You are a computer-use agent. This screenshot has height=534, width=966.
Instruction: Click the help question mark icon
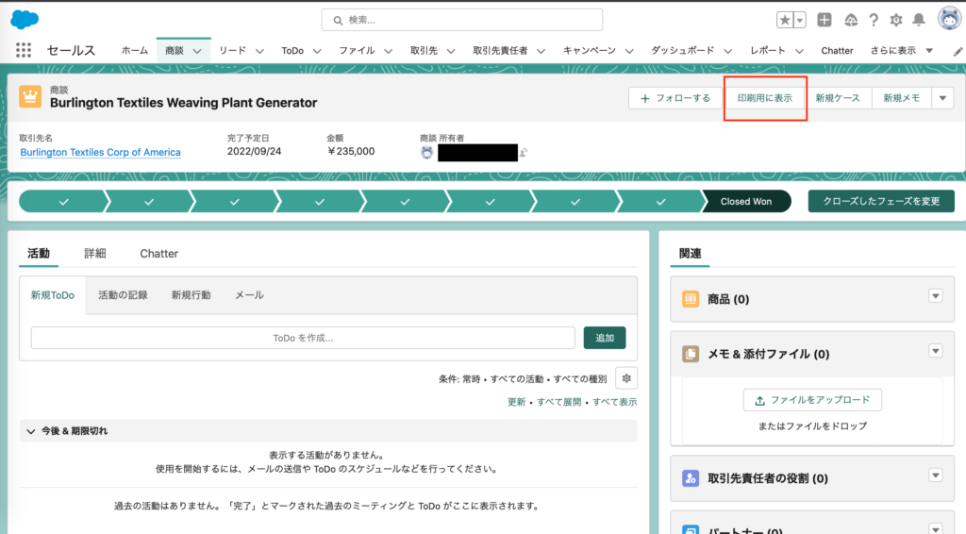874,20
